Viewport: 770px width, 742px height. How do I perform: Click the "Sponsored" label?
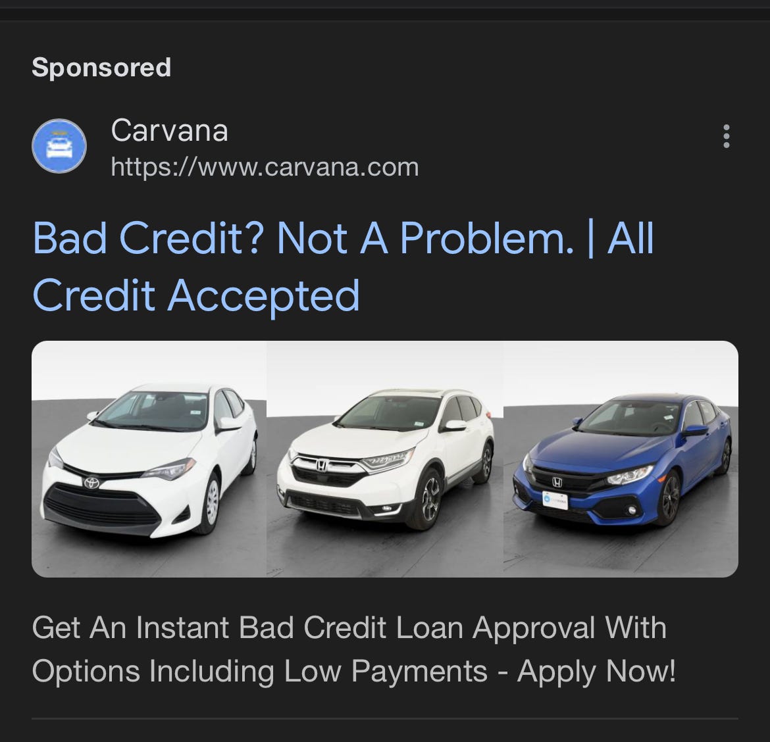101,67
